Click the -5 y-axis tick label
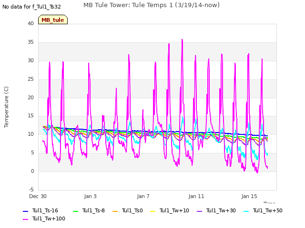Viewport: 305px width, 228px height. [x=31, y=190]
